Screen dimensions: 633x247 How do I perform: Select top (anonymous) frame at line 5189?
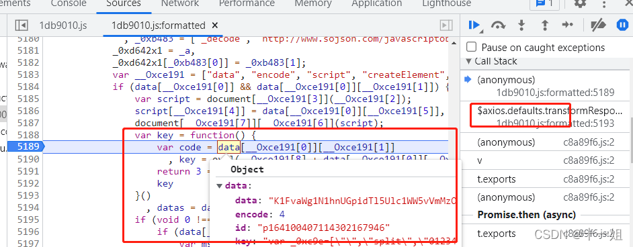[x=546, y=86]
